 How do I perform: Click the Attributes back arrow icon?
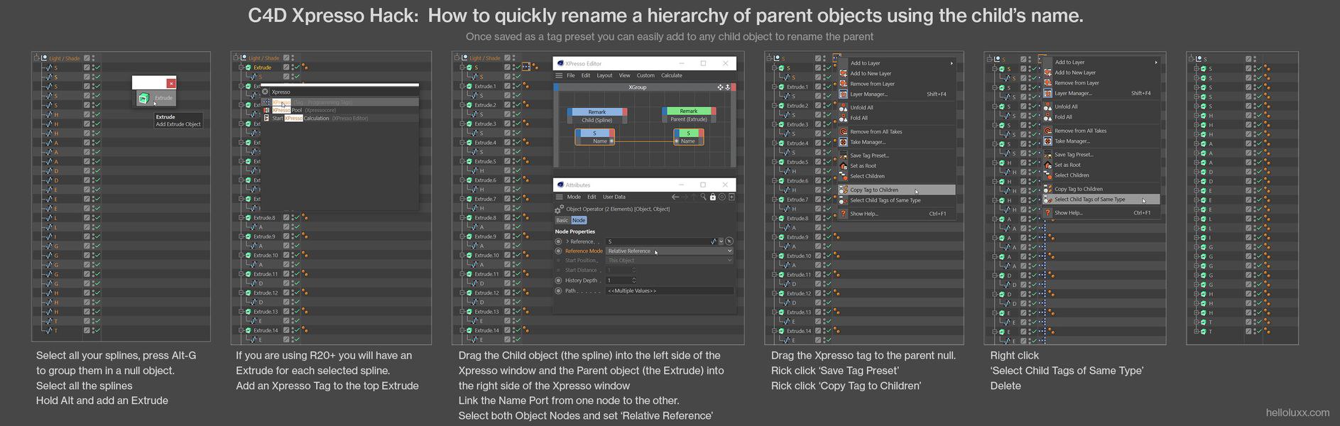point(675,197)
